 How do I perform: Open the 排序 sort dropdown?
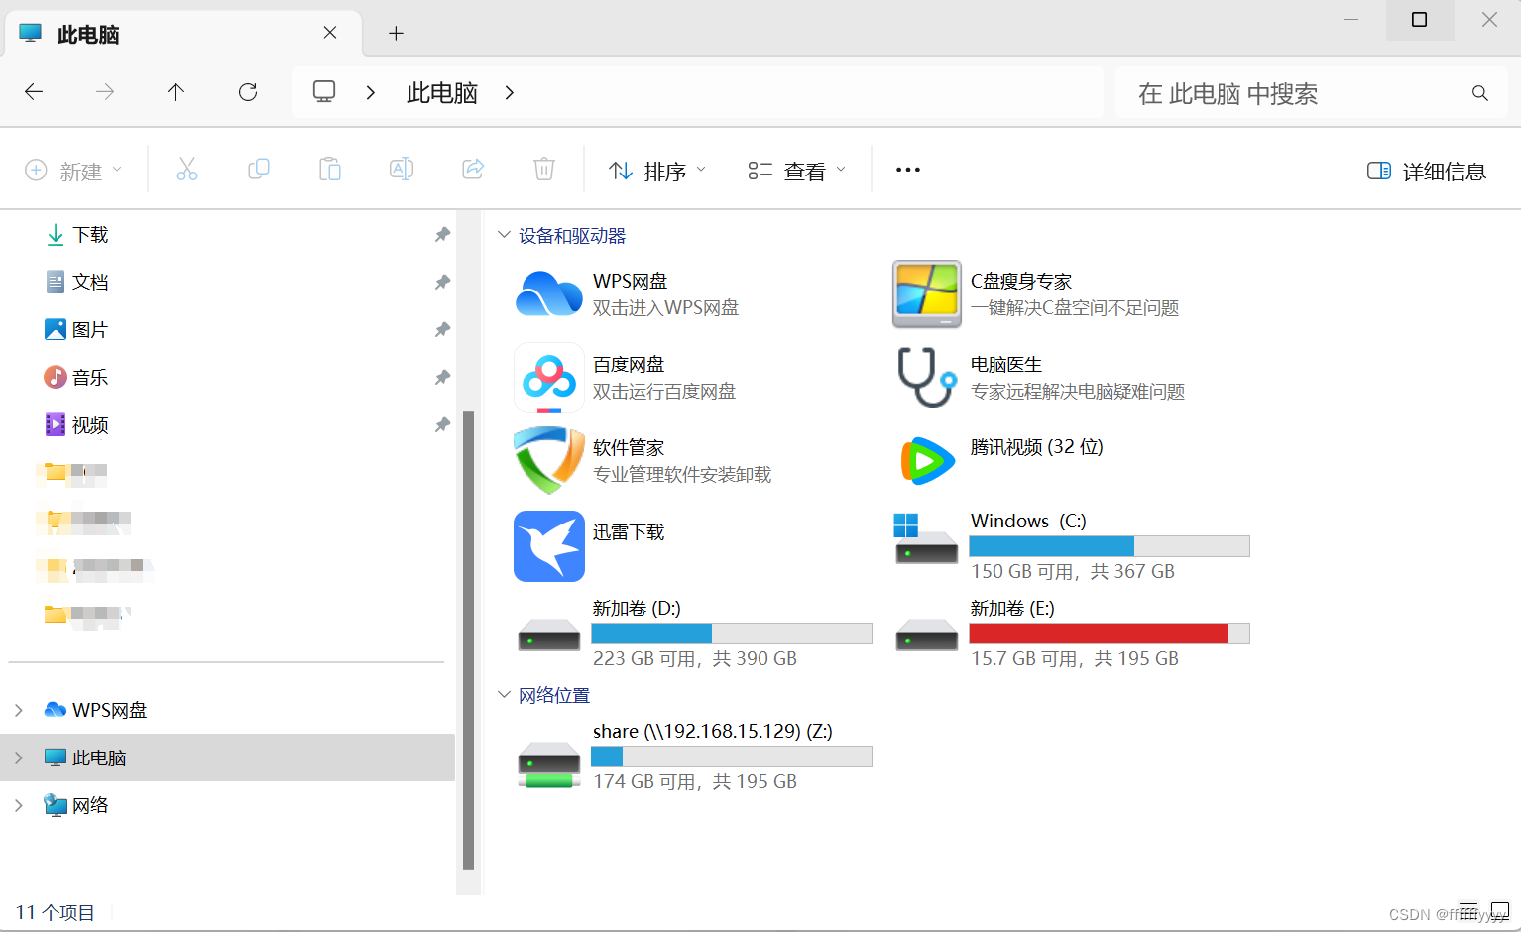point(657,171)
